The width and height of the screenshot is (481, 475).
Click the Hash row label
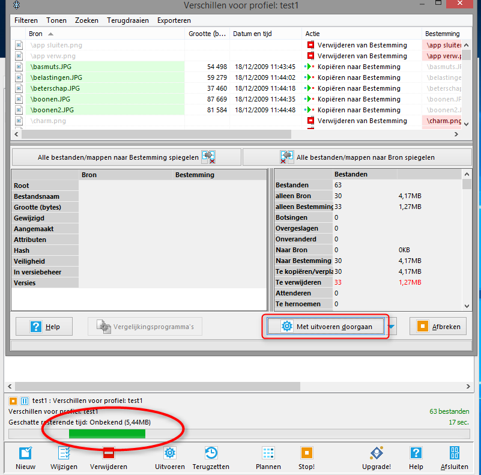click(x=45, y=250)
